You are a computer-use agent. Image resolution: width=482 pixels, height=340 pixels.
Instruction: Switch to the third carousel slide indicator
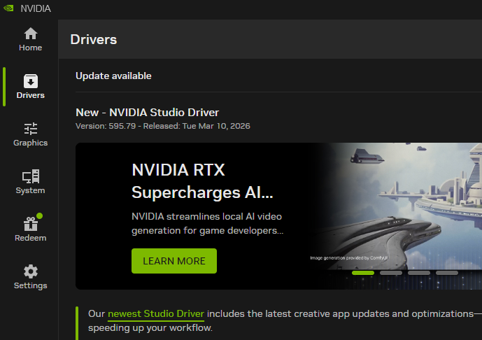419,273
